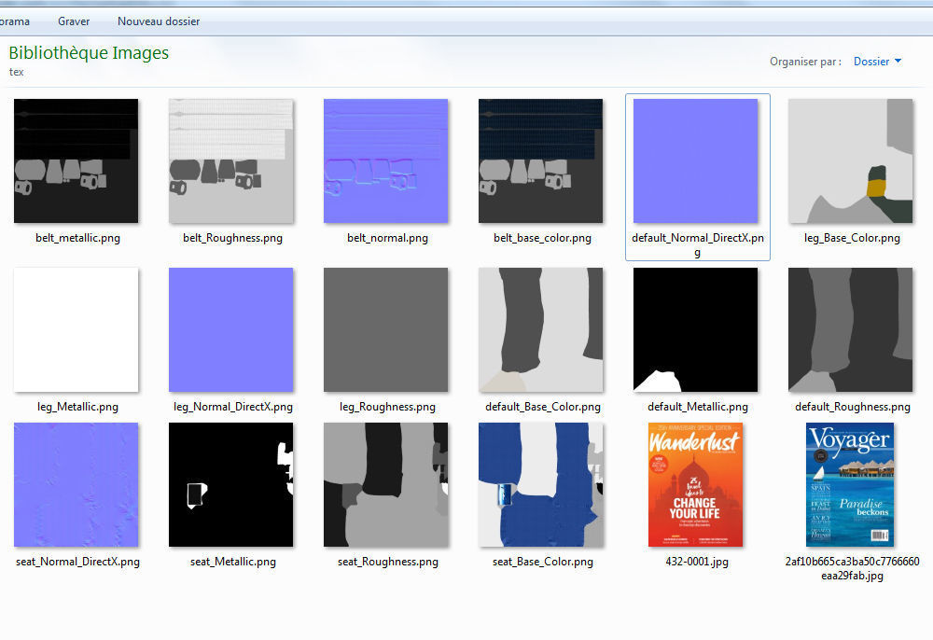Image resolution: width=933 pixels, height=640 pixels.
Task: Select the seat_Base_Color.png thumbnail
Action: coord(540,485)
